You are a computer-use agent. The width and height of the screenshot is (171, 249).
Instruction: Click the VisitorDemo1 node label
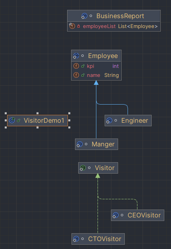pyautogui.click(x=44, y=120)
